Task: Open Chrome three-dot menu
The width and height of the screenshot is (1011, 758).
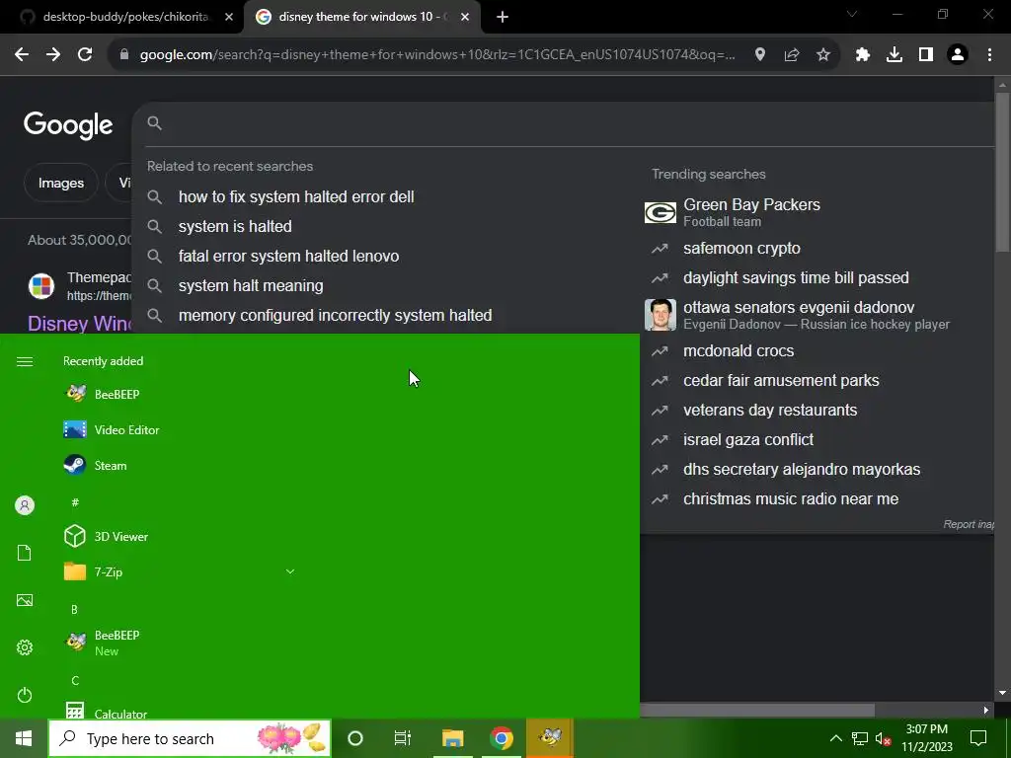Action: point(989,55)
